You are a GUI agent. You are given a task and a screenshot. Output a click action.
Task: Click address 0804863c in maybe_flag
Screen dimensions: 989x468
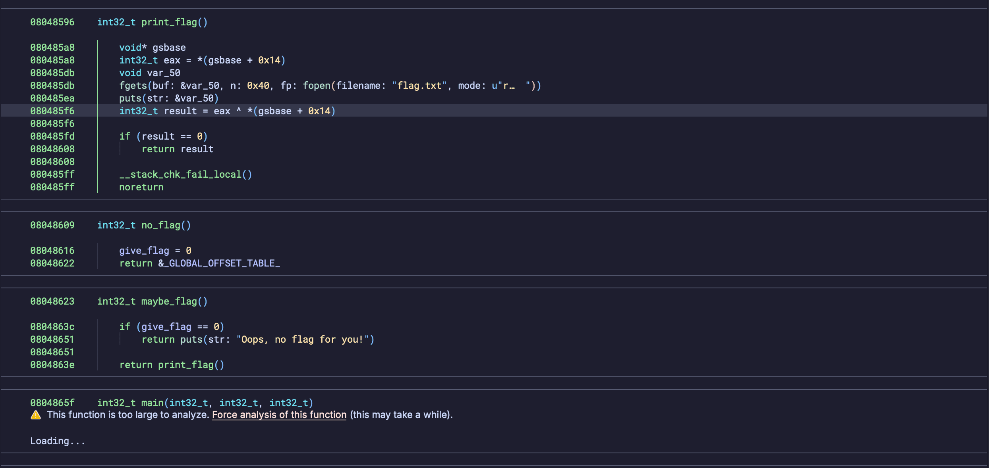point(52,326)
